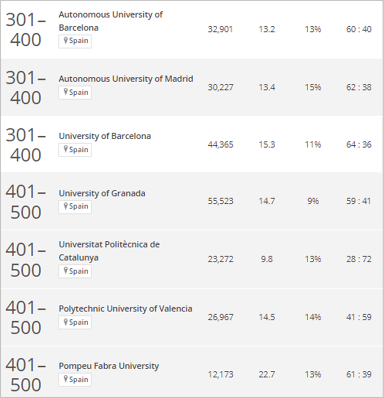This screenshot has height=398, width=384.
Task: Select Spain tag below University of Granada
Action: 75,207
